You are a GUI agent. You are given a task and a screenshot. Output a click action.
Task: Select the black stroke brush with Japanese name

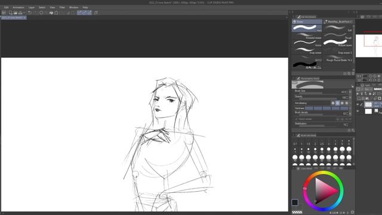[x=307, y=66]
